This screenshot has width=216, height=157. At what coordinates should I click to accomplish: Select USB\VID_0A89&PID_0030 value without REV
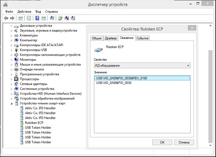[114, 83]
